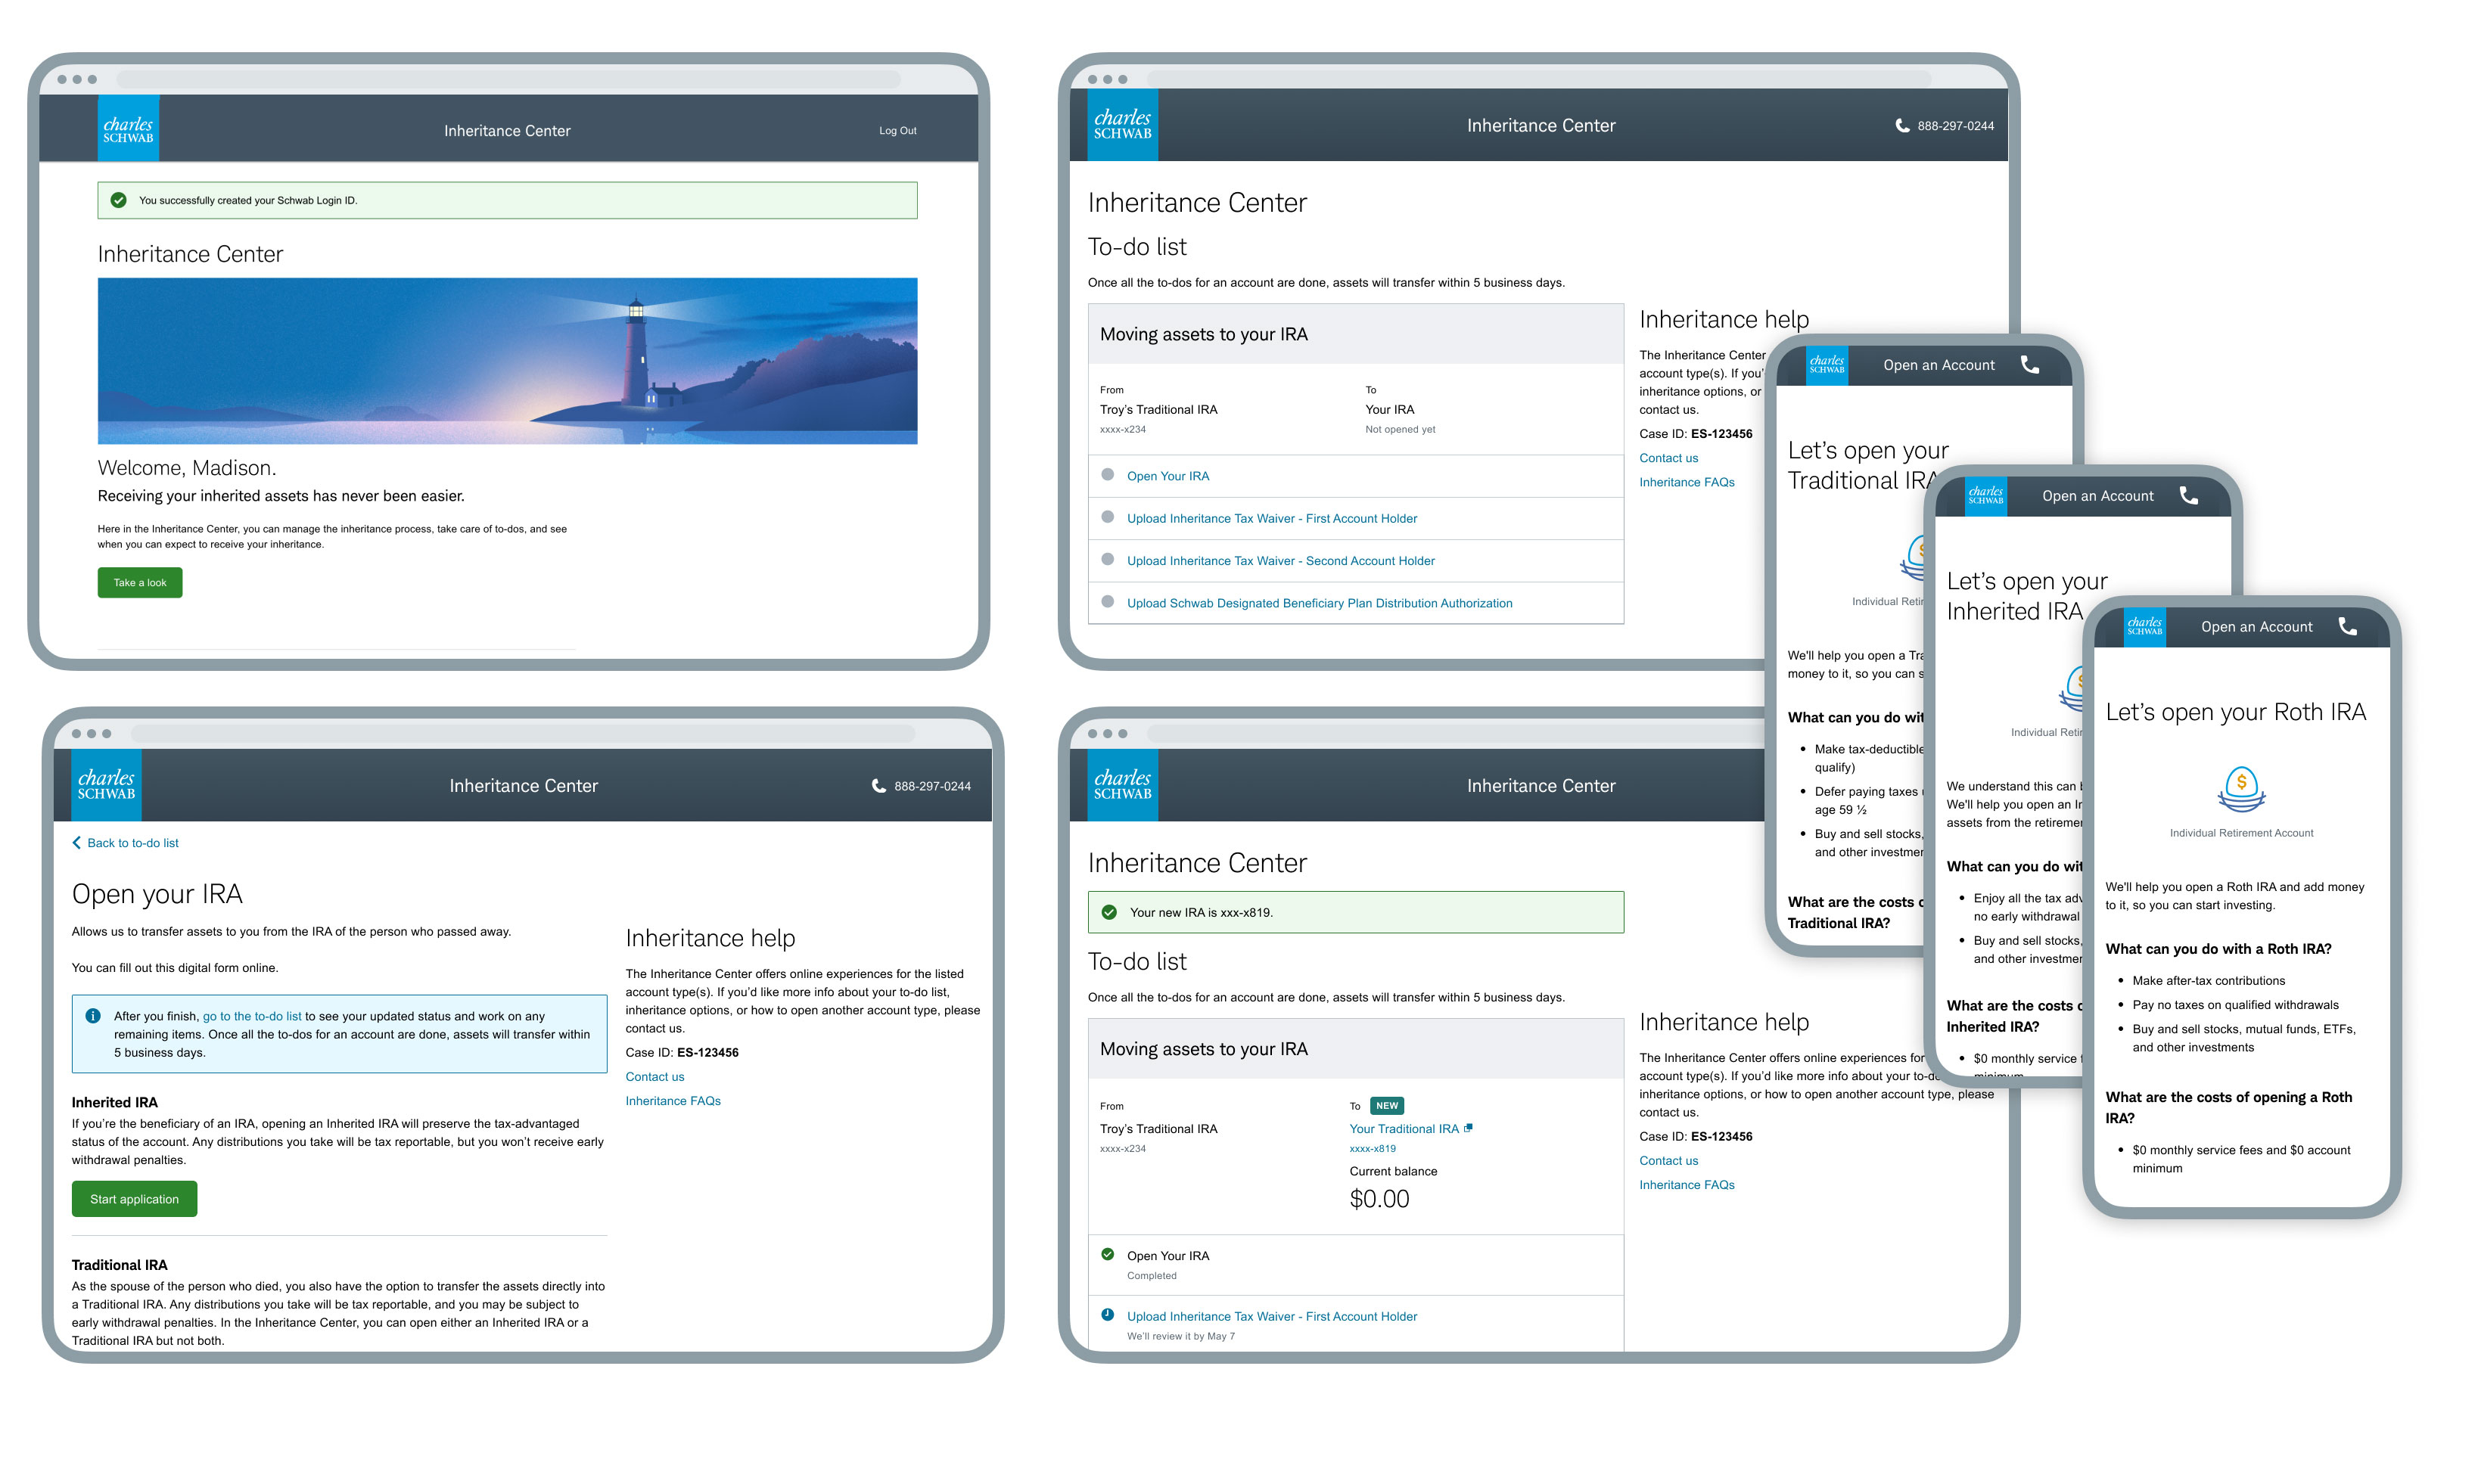Viewport: 2478px width, 1484px height.
Task: Click phone icon in Roth IRA mobile header
Action: (2347, 626)
